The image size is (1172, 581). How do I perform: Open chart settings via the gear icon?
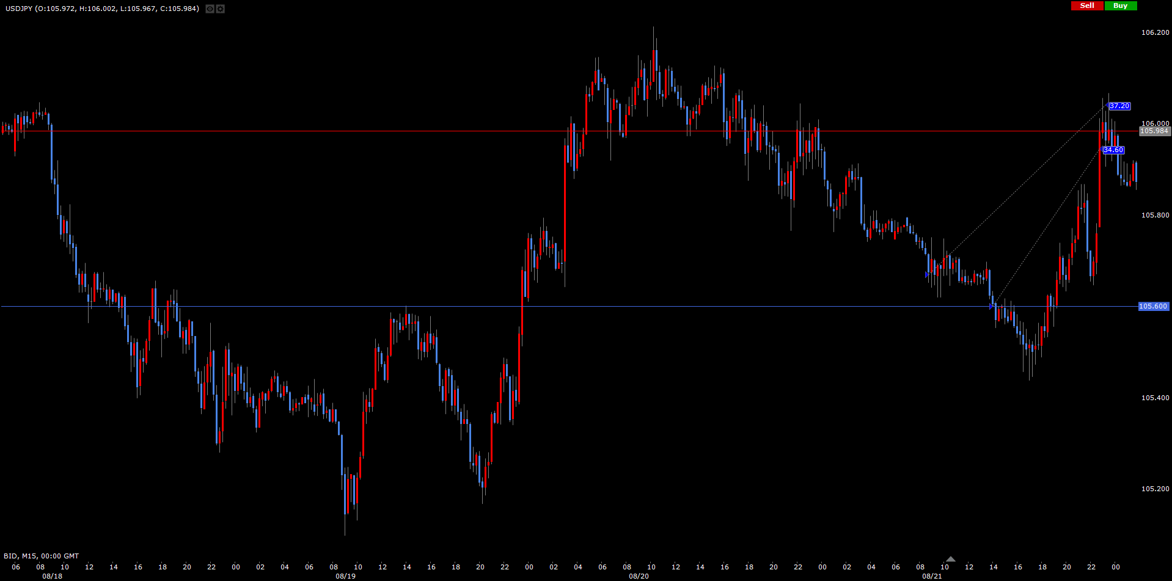[x=221, y=9]
